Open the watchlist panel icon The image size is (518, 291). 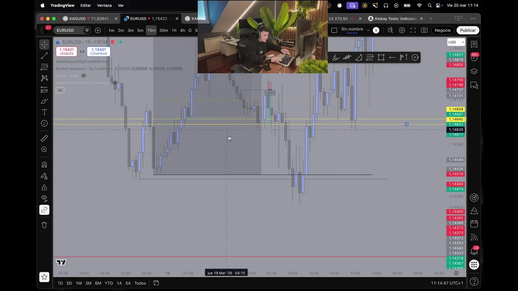pos(474,44)
